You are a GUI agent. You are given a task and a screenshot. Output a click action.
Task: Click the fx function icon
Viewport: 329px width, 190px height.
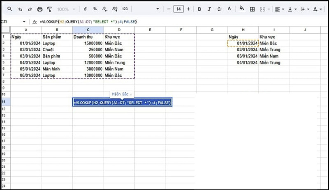click(x=35, y=22)
